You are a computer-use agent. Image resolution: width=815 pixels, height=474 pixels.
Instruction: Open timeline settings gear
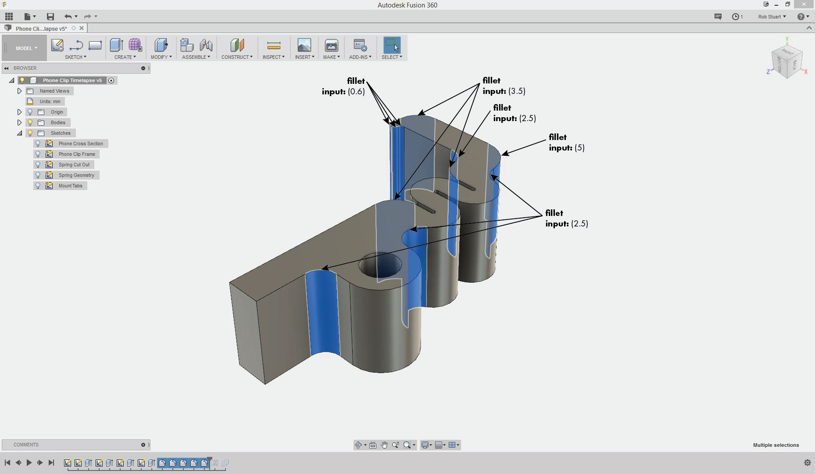click(807, 463)
